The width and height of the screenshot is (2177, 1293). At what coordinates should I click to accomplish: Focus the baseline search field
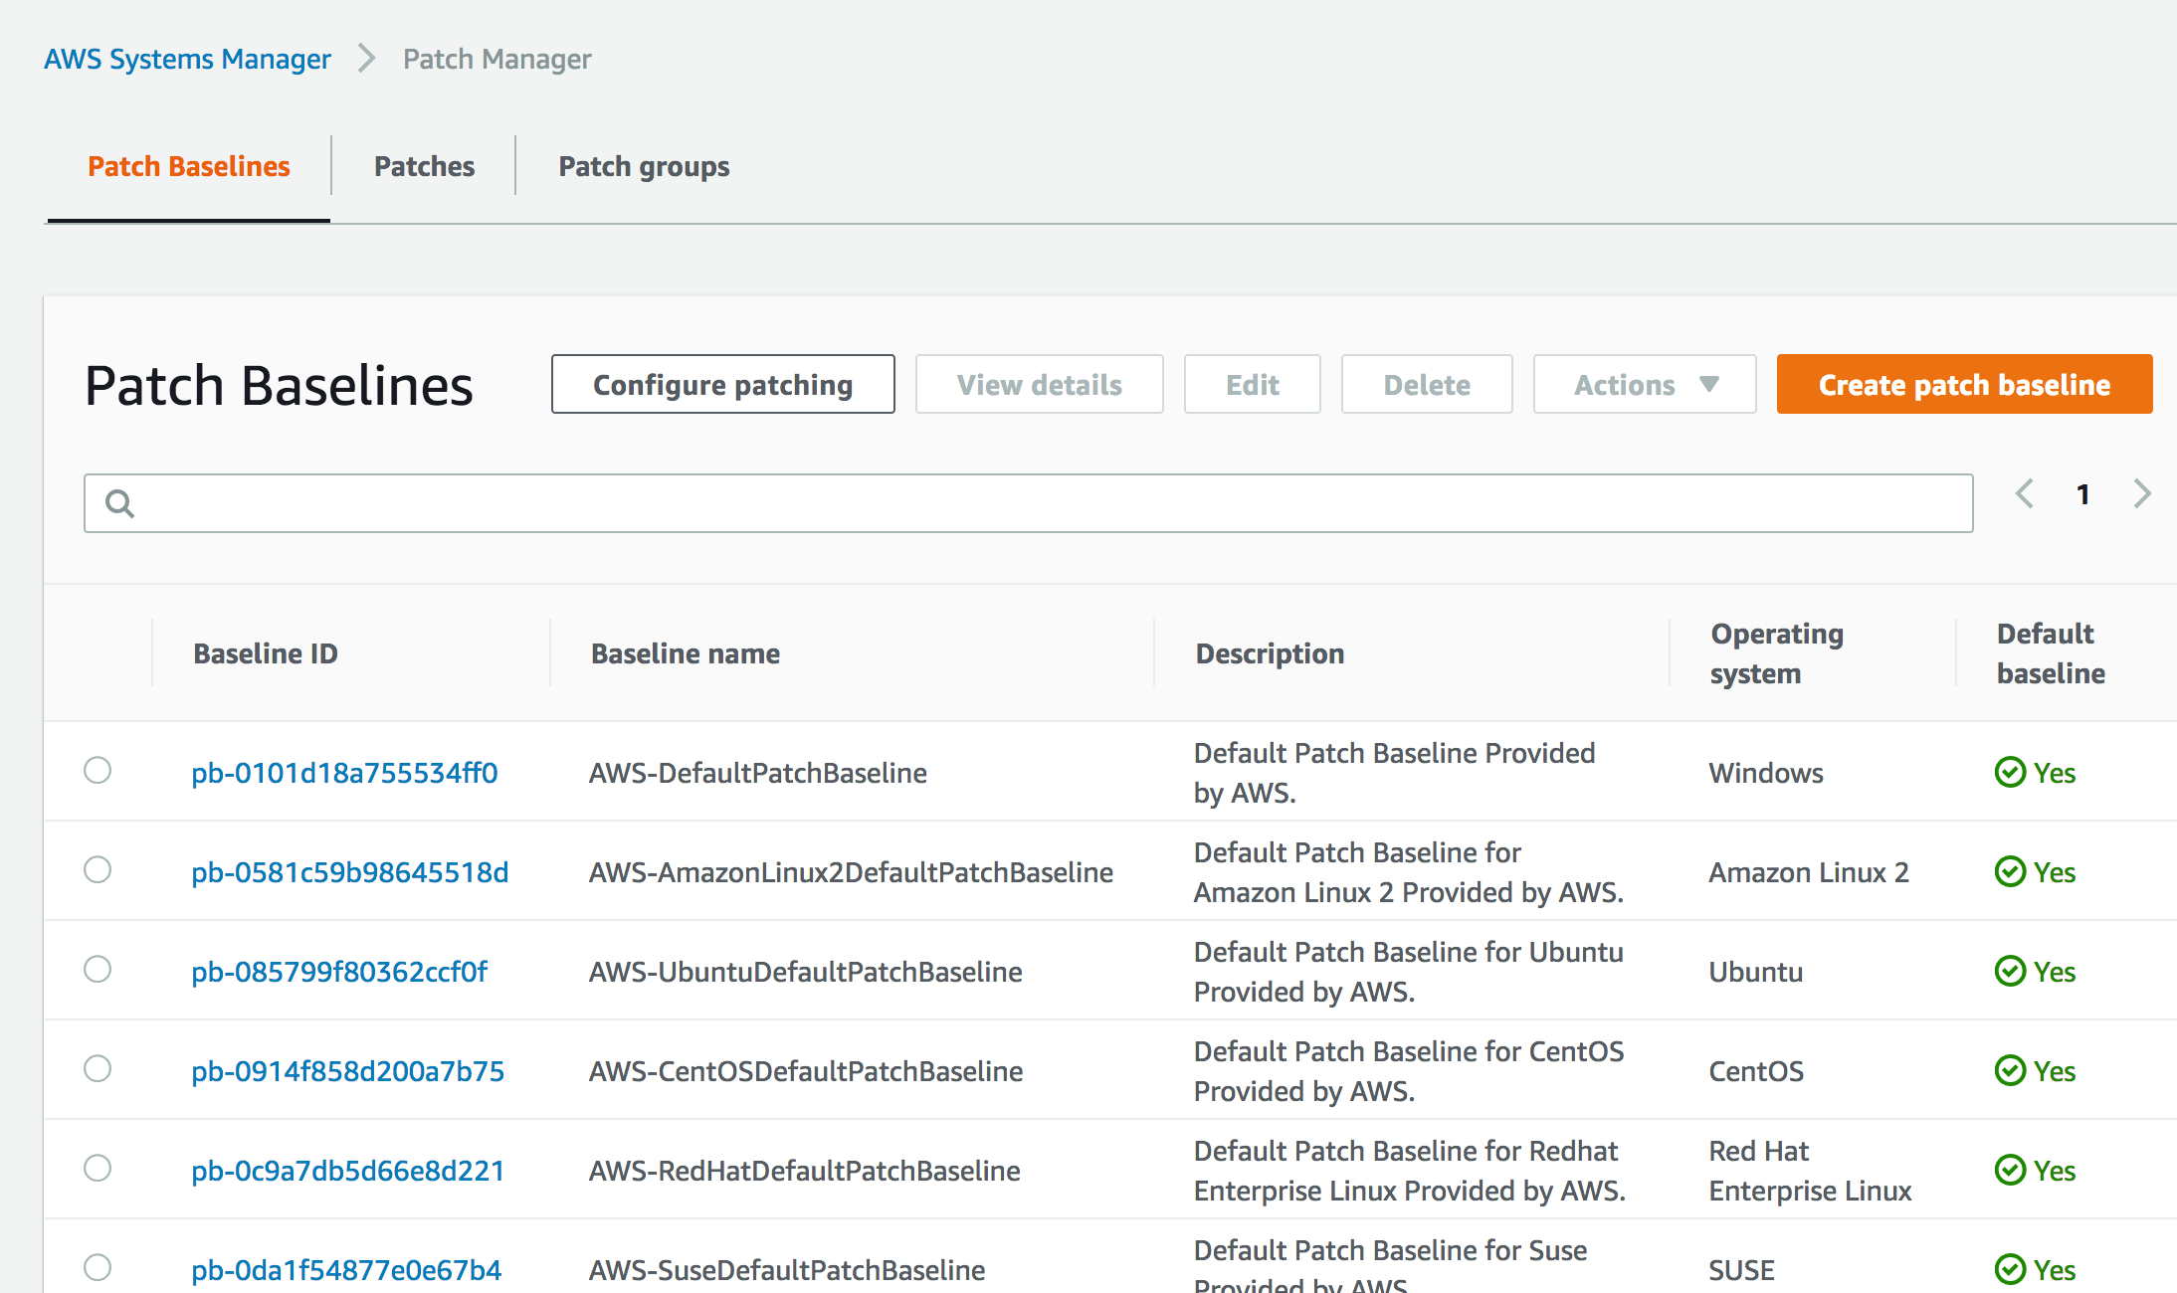click(x=1029, y=503)
